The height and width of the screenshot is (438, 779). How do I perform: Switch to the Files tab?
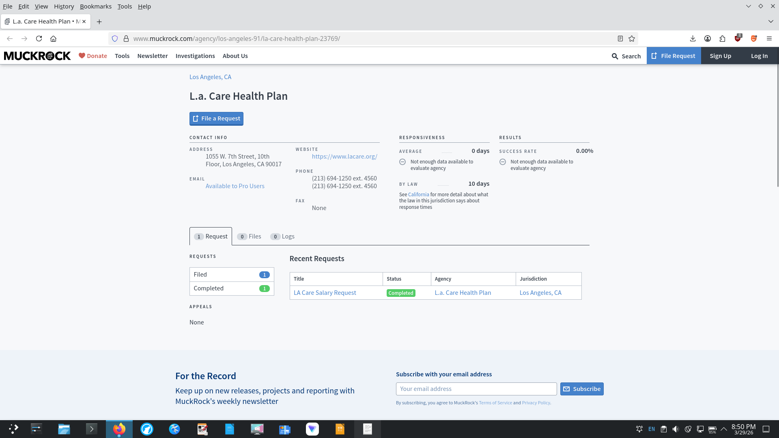pos(249,236)
